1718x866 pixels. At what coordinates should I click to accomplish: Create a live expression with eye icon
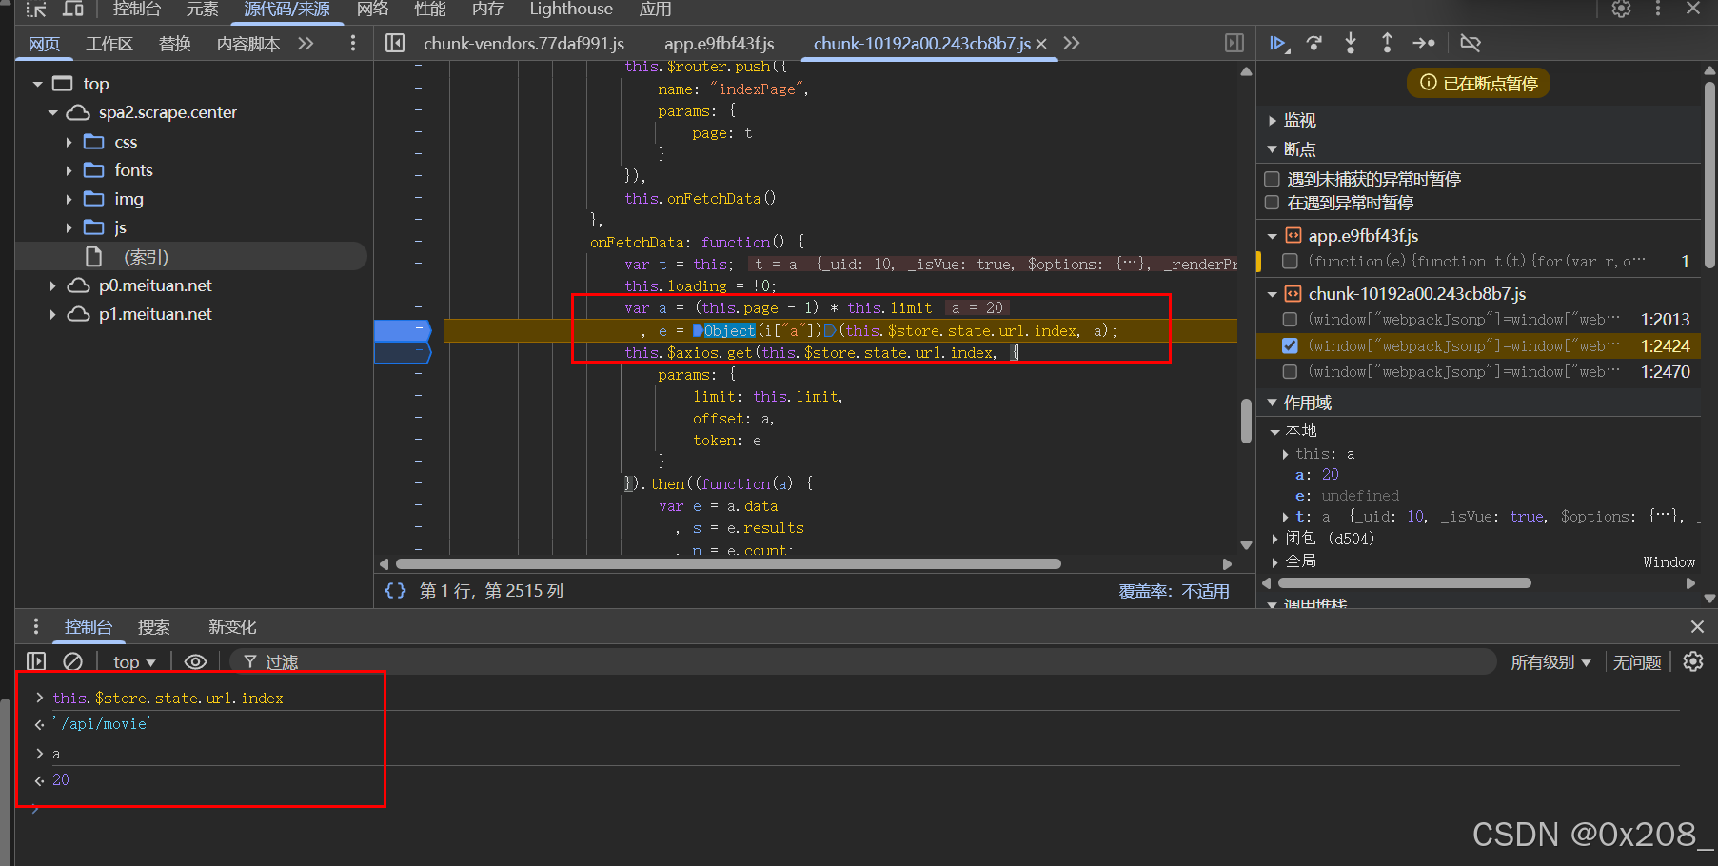click(195, 661)
